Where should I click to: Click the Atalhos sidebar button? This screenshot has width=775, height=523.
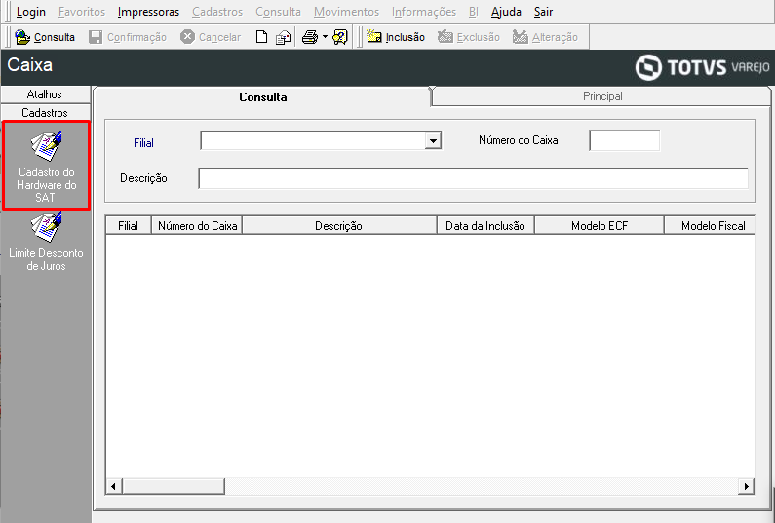coord(45,93)
